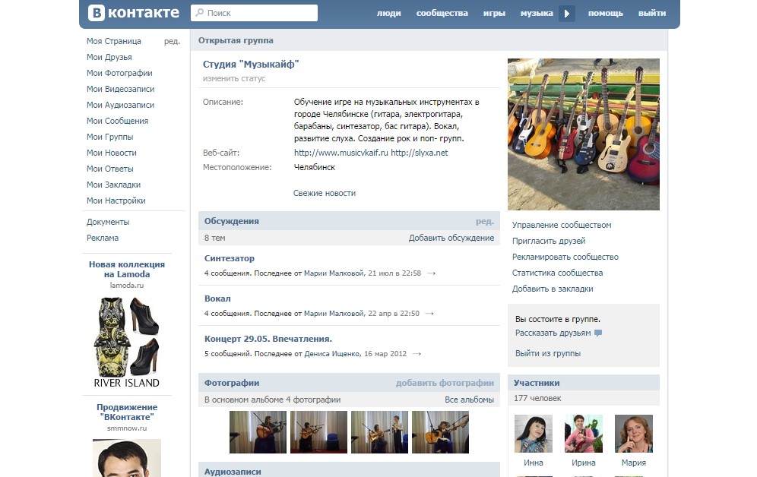Open помощь in the top menu
The image size is (757, 477).
point(606,13)
